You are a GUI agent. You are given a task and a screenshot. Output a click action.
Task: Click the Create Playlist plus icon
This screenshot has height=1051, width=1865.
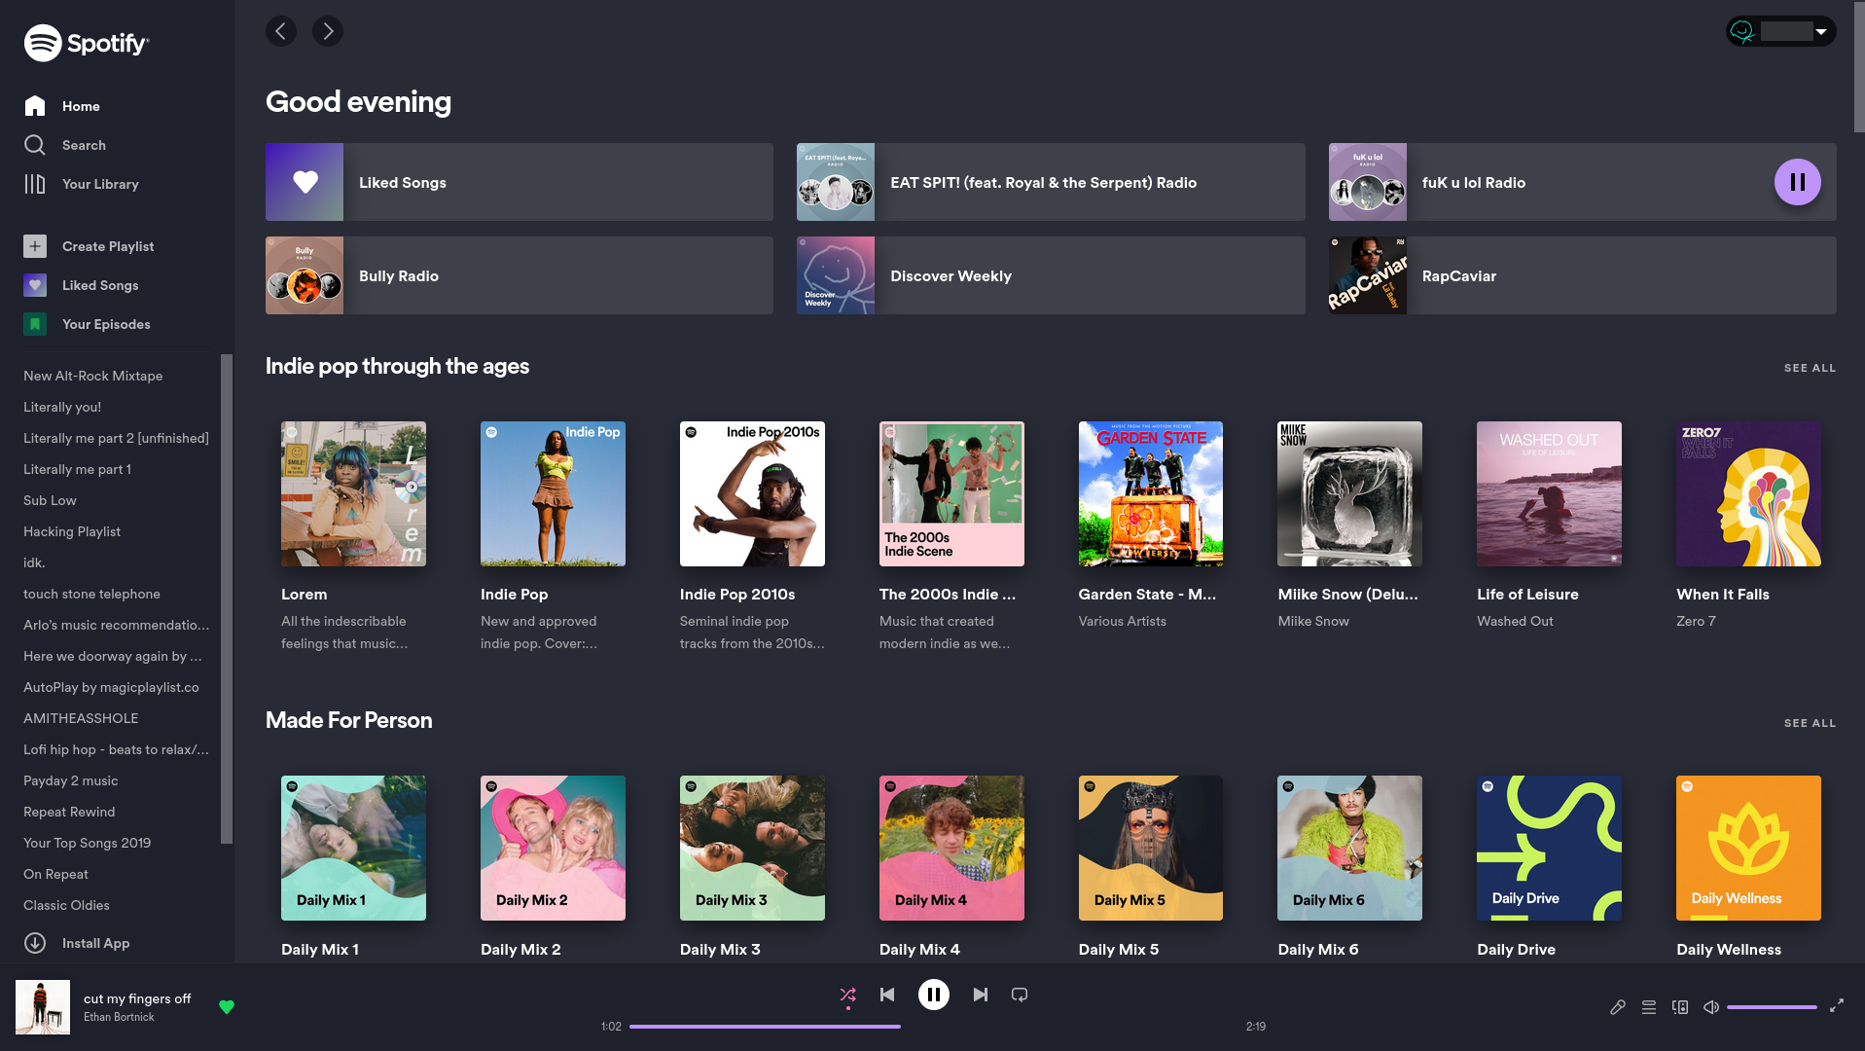[35, 246]
